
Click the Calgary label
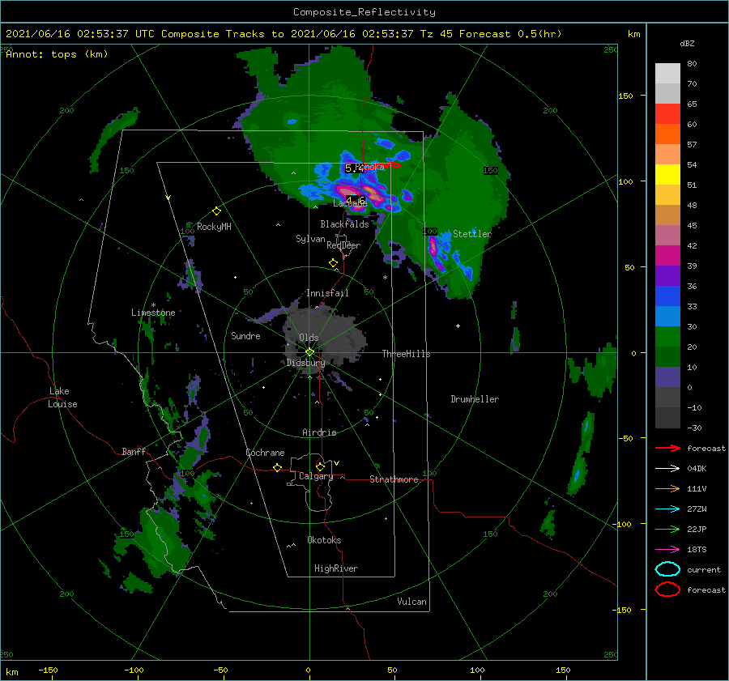click(316, 476)
